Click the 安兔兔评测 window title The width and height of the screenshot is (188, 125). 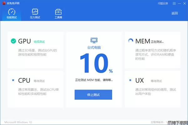(13, 3)
